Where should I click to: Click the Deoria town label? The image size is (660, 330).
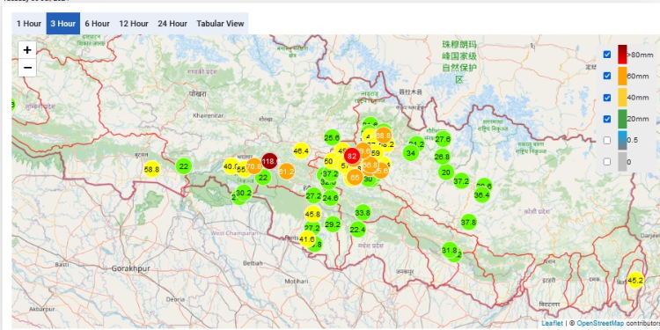click(175, 299)
